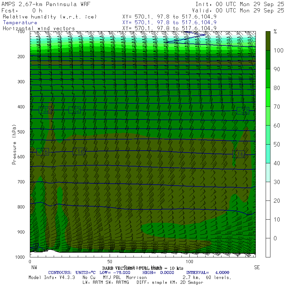Click the 'Morrison' microphysics text

tap(136, 277)
